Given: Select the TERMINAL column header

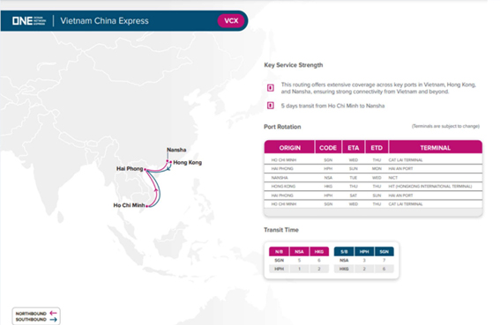Looking at the screenshot, I should click(x=436, y=147).
